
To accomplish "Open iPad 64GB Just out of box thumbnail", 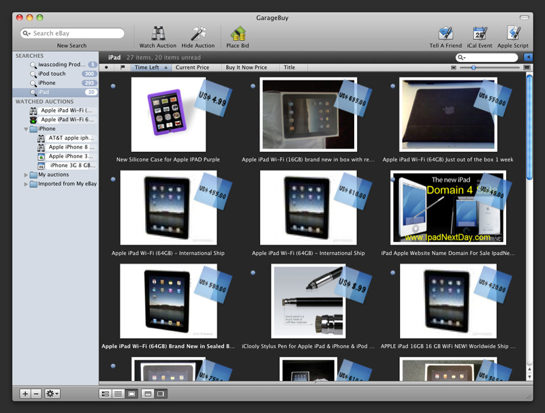I will pos(448,114).
